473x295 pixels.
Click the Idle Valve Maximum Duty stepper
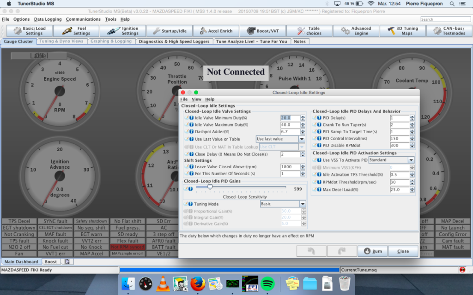coord(303,124)
